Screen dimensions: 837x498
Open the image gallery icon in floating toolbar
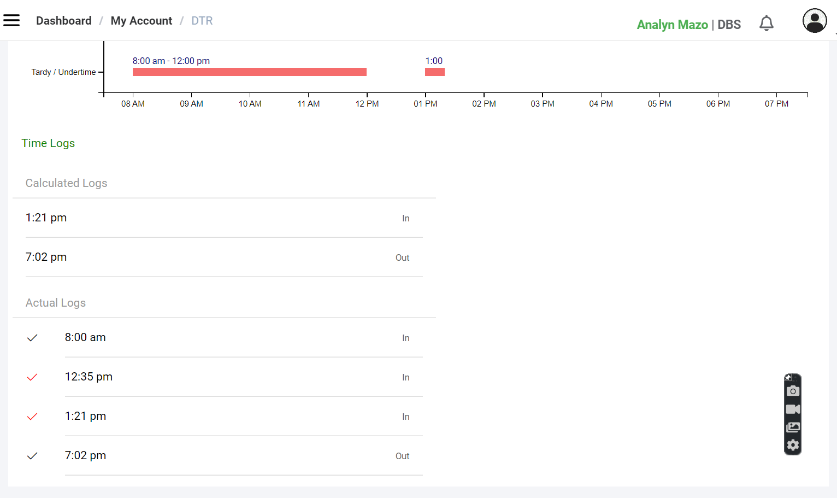pyautogui.click(x=793, y=427)
